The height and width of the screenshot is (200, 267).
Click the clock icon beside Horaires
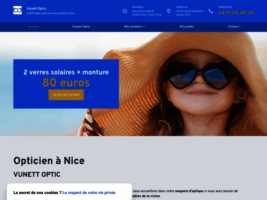(x=124, y=11)
